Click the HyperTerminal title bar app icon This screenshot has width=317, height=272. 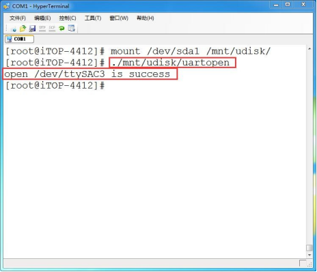pyautogui.click(x=7, y=6)
